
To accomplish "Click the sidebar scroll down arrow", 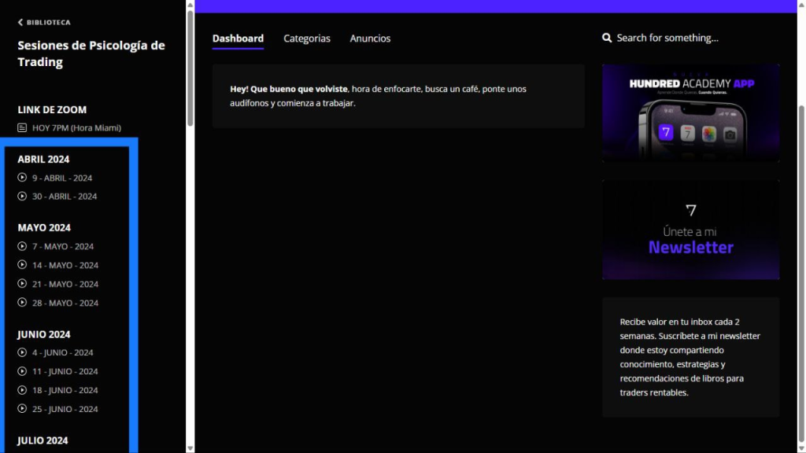I will tap(190, 447).
